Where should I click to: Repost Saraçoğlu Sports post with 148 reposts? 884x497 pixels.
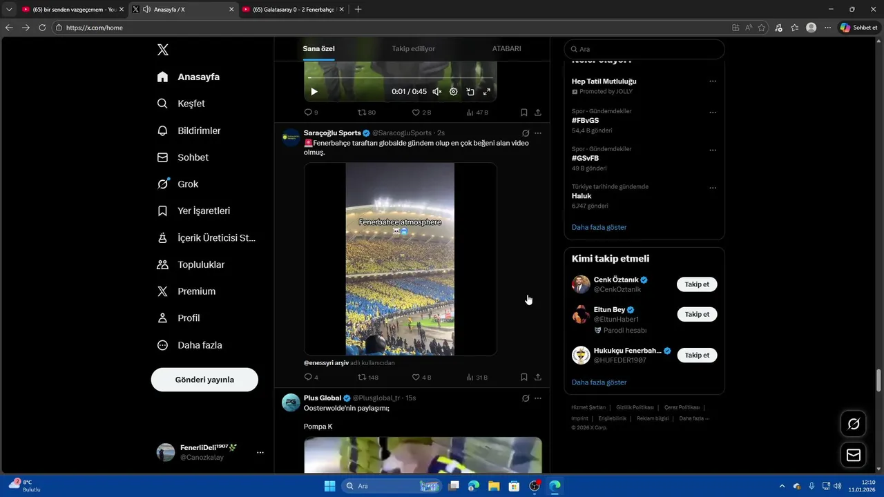[x=368, y=378]
